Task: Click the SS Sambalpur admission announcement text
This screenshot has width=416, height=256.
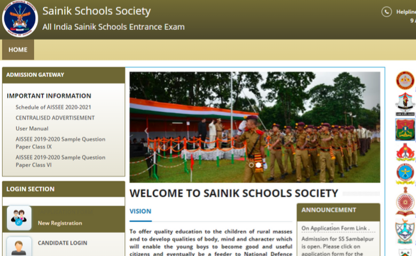Action: [x=337, y=248]
